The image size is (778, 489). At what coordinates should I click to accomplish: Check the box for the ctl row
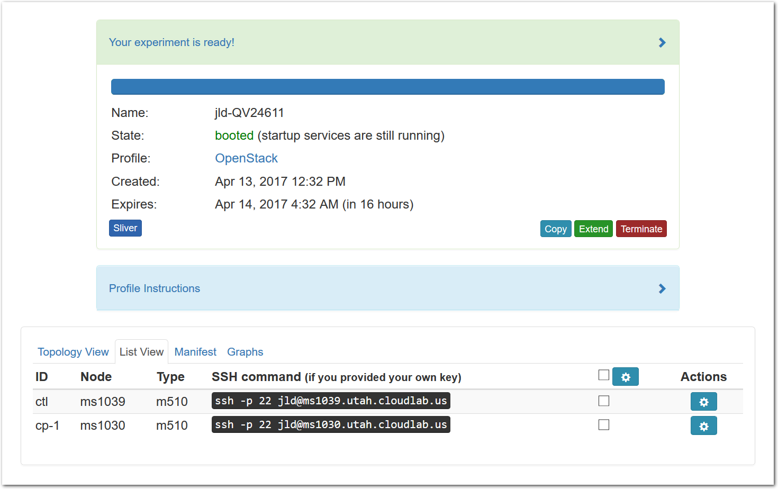604,401
